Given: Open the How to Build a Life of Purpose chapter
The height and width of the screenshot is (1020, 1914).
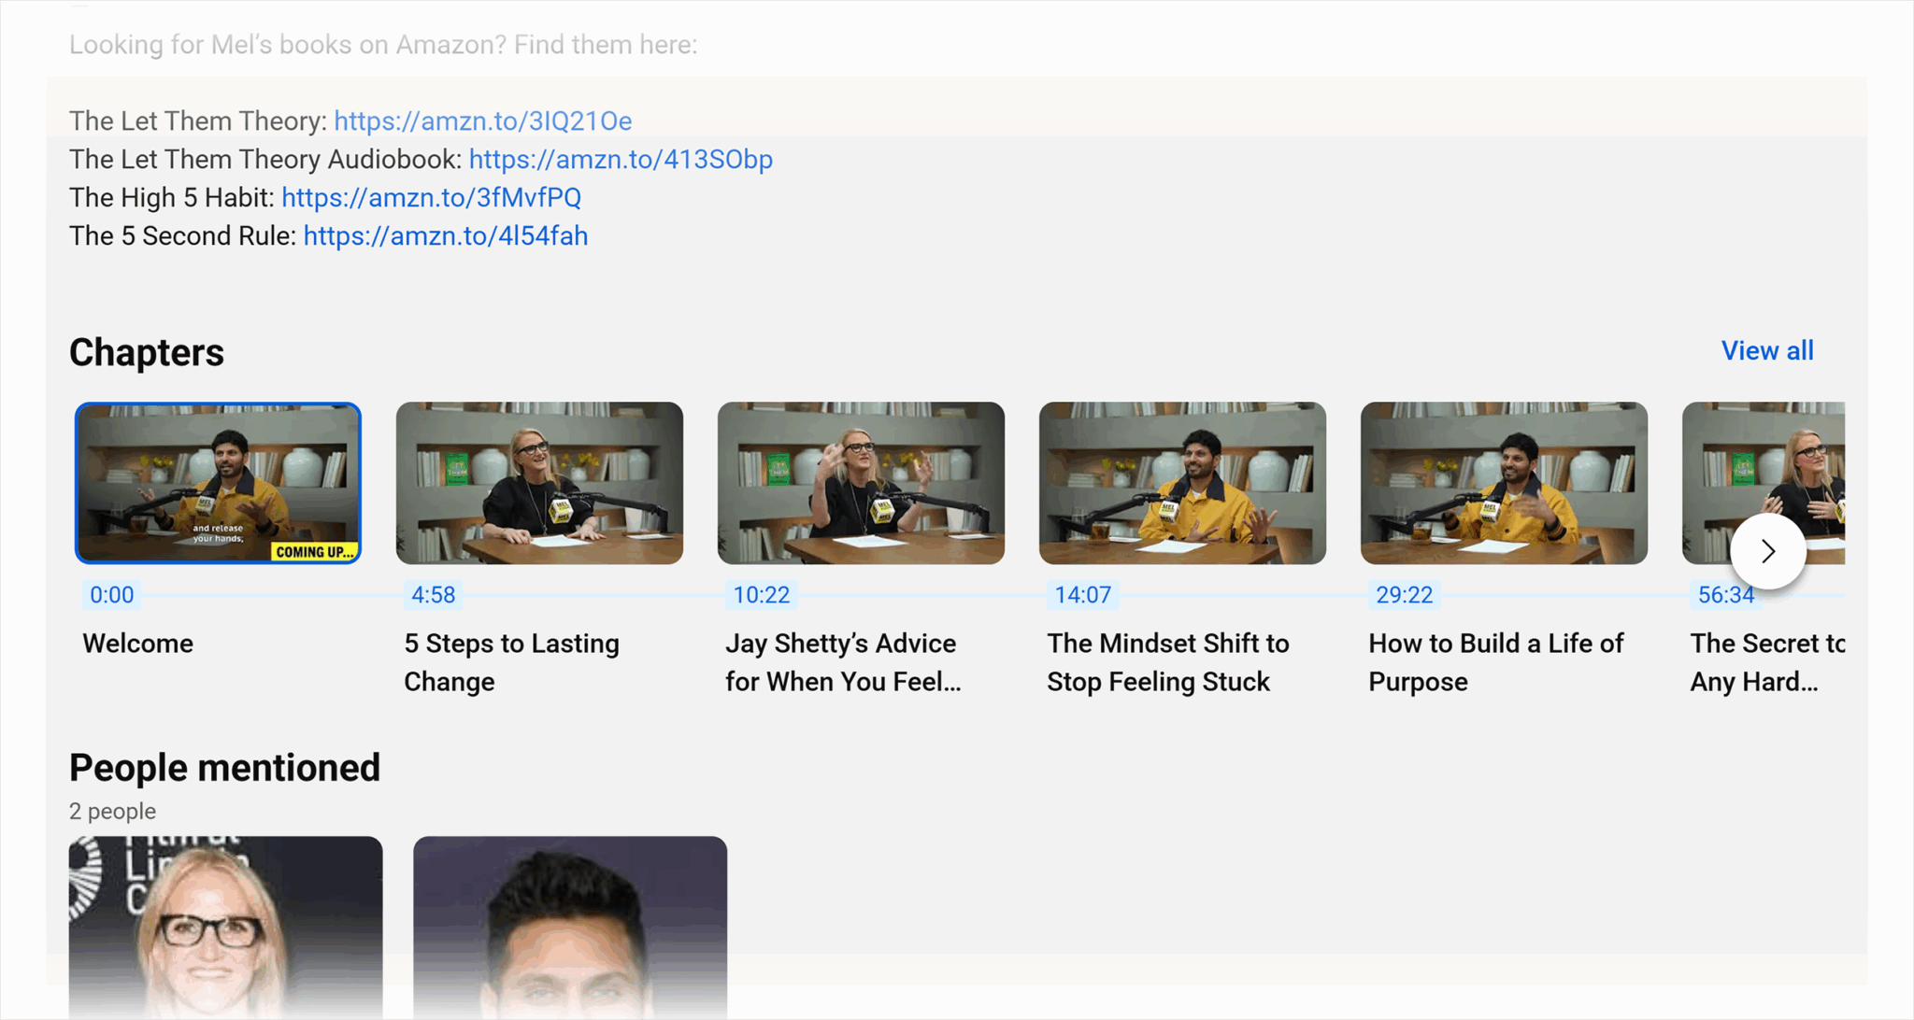Looking at the screenshot, I should 1504,483.
